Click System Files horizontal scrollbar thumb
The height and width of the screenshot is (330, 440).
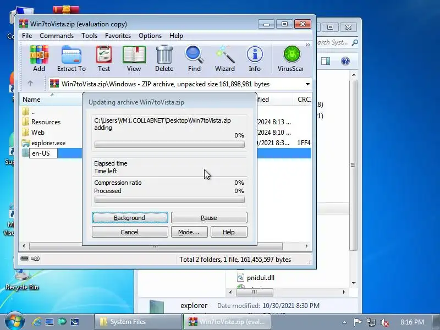[255, 292]
